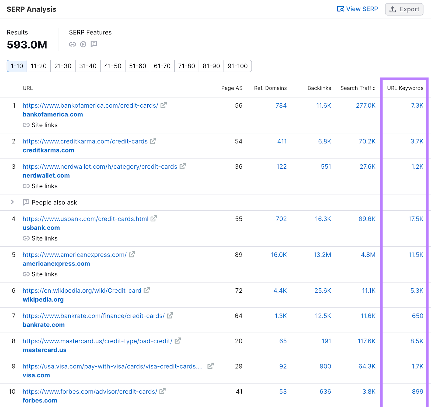Open the bankofamerica.com credit-cards URL

point(90,105)
